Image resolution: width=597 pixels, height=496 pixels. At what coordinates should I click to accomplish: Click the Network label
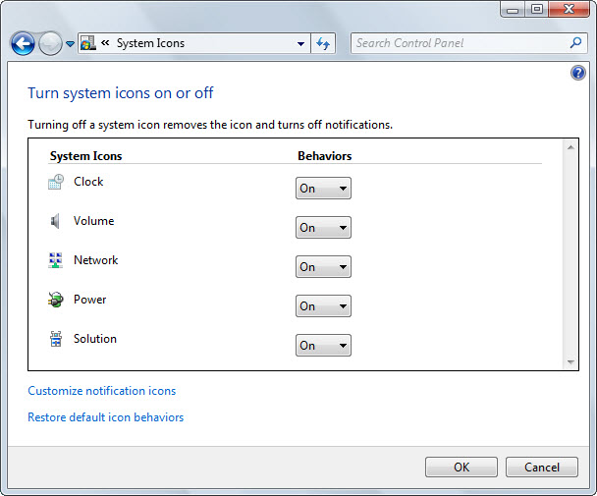95,260
